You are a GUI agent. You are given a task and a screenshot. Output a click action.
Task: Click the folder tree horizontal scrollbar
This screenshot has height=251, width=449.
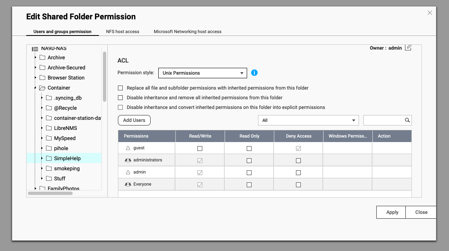coord(50,193)
